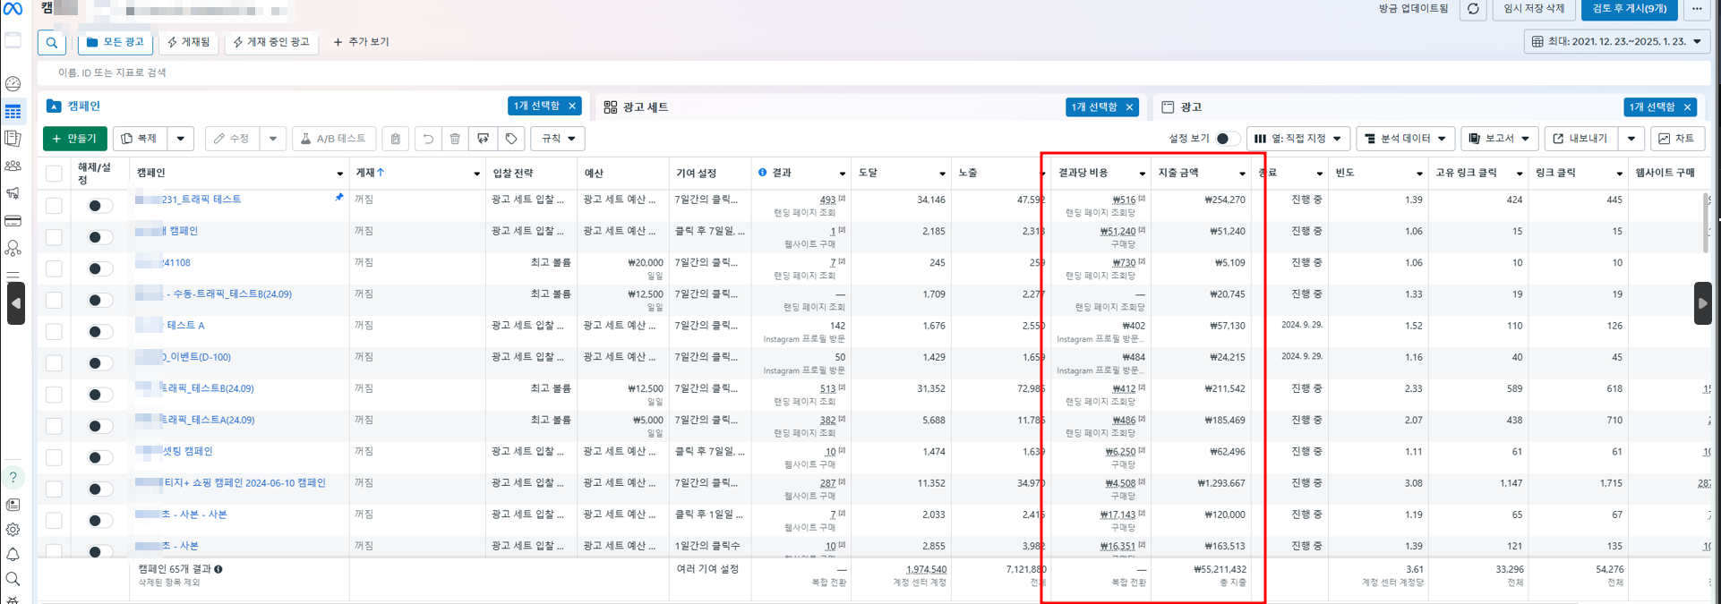Open the 규칙 rules dropdown
Image resolution: width=1721 pixels, height=604 pixels.
558,139
